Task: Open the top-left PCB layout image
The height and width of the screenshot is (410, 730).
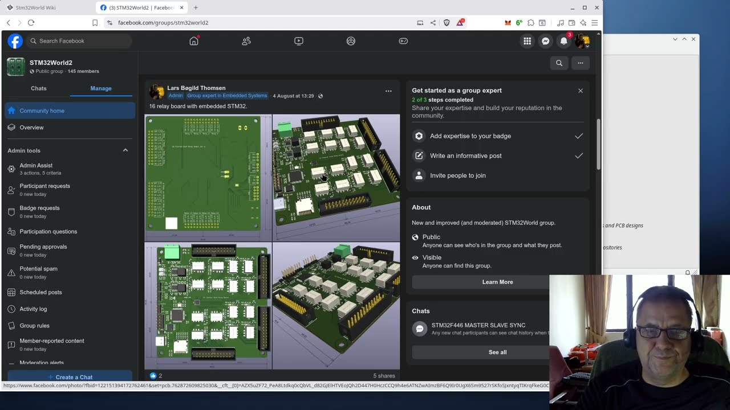Action: pos(208,178)
